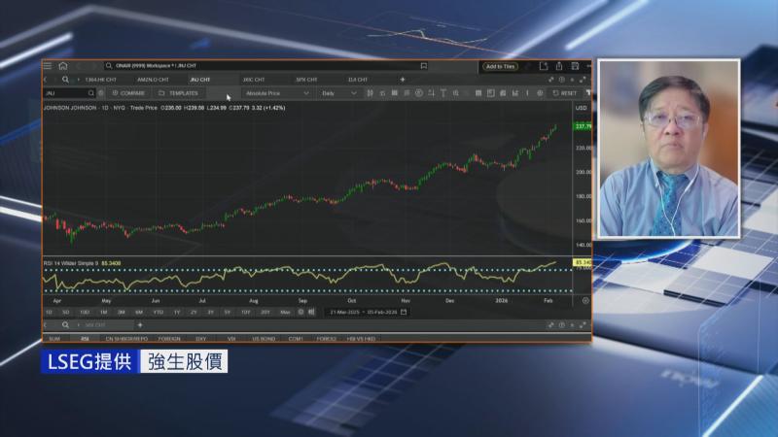Image resolution: width=778 pixels, height=437 pixels.
Task: Click the Home icon in the top bar
Action: coord(62,66)
